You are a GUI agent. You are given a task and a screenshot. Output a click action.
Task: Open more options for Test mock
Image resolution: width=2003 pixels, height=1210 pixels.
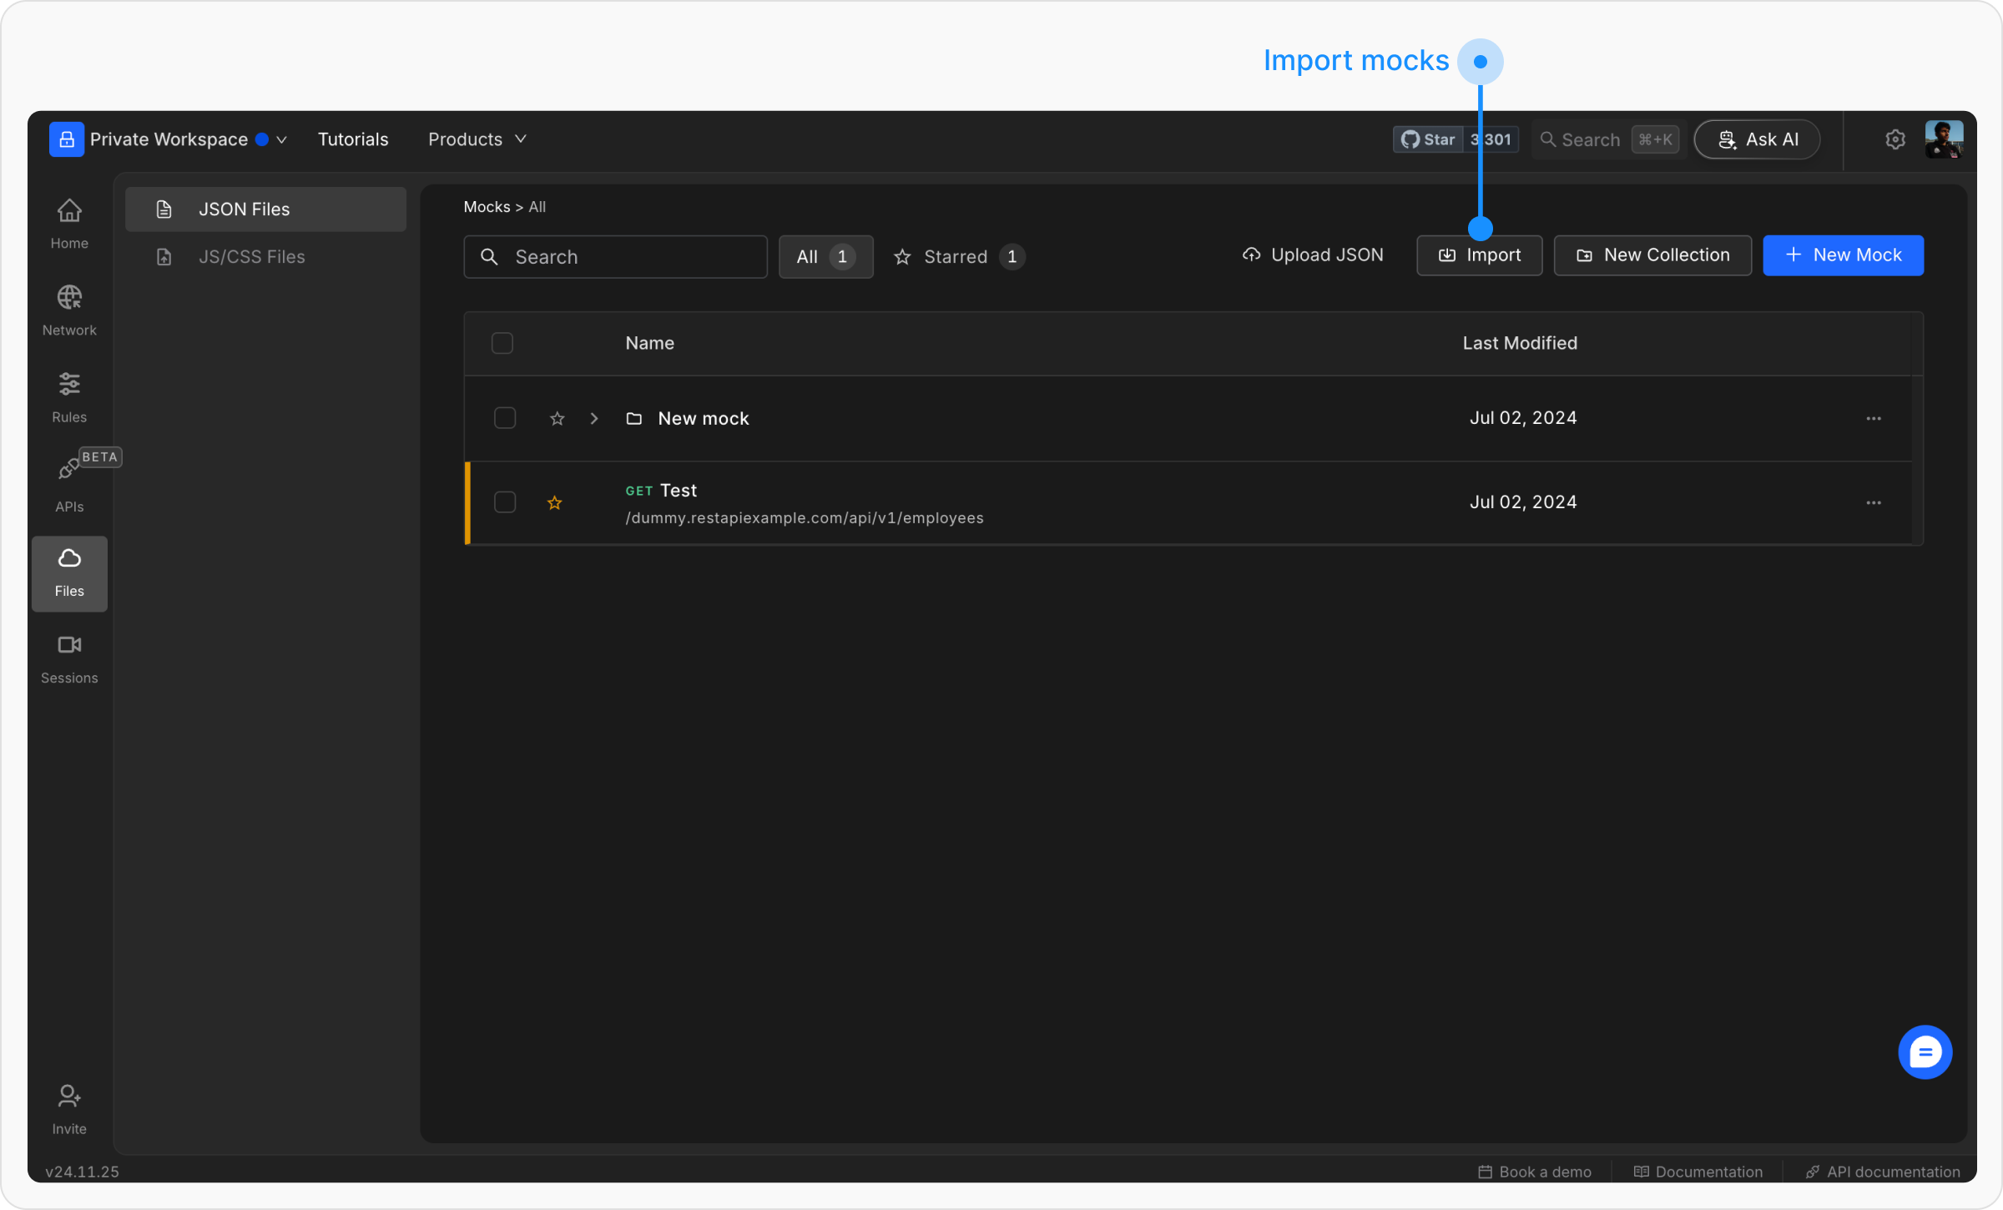(x=1874, y=502)
